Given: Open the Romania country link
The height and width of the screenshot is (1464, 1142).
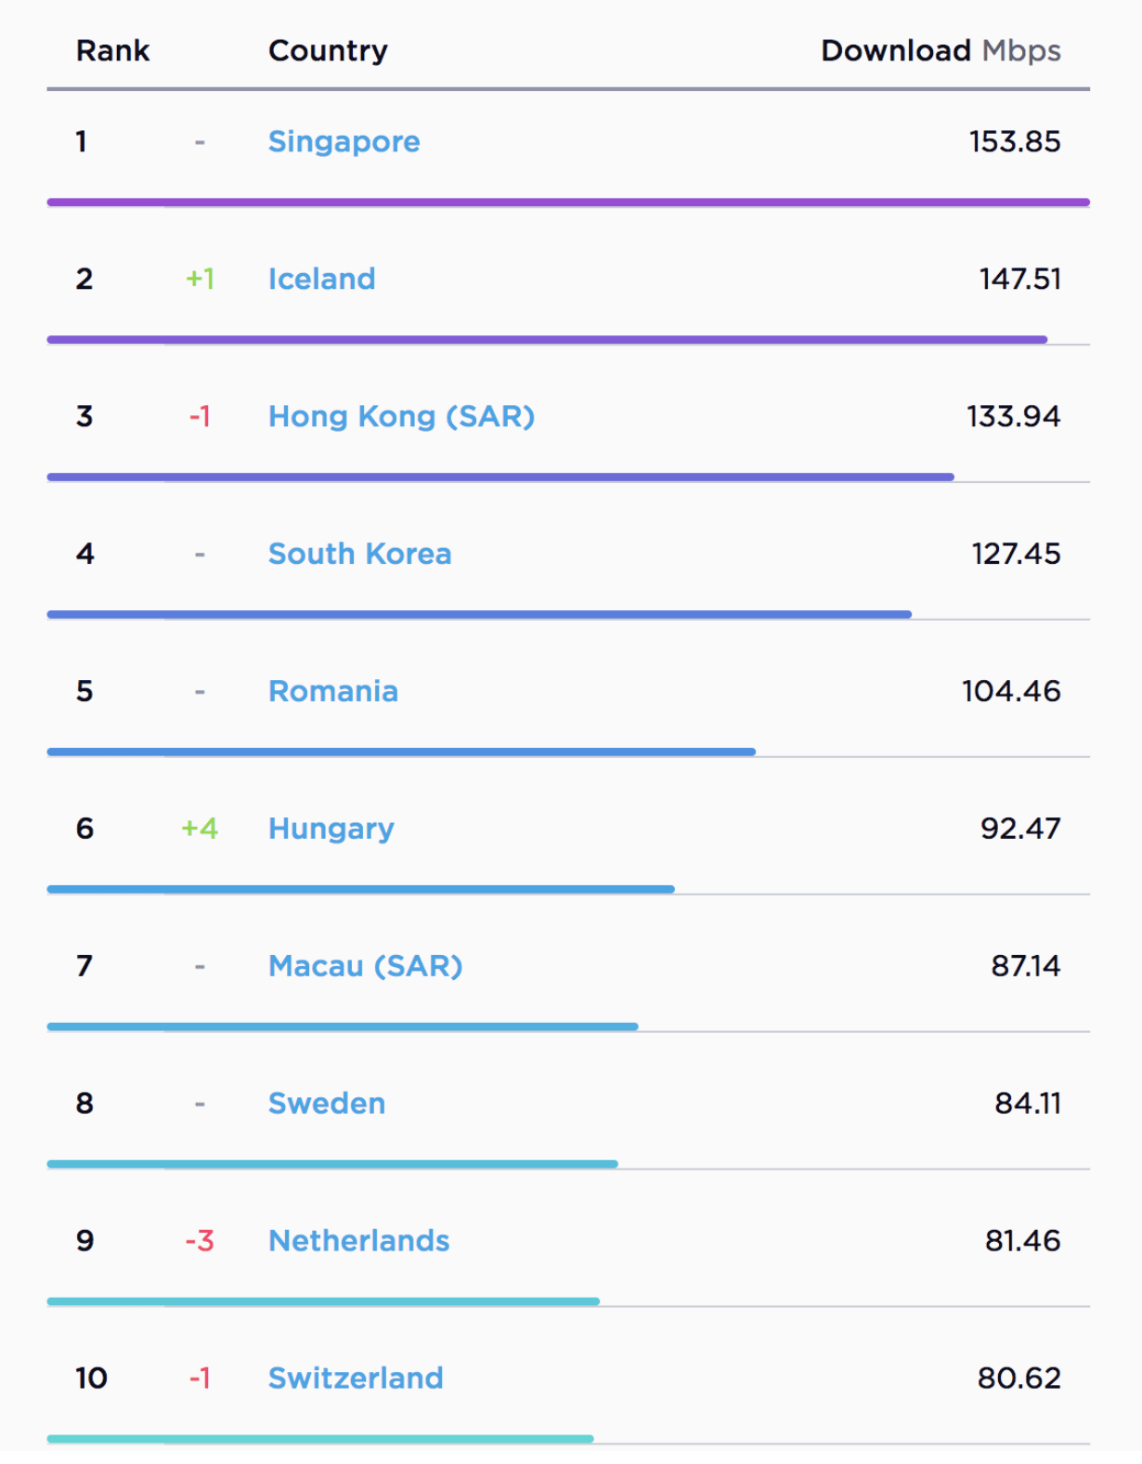Looking at the screenshot, I should point(332,691).
